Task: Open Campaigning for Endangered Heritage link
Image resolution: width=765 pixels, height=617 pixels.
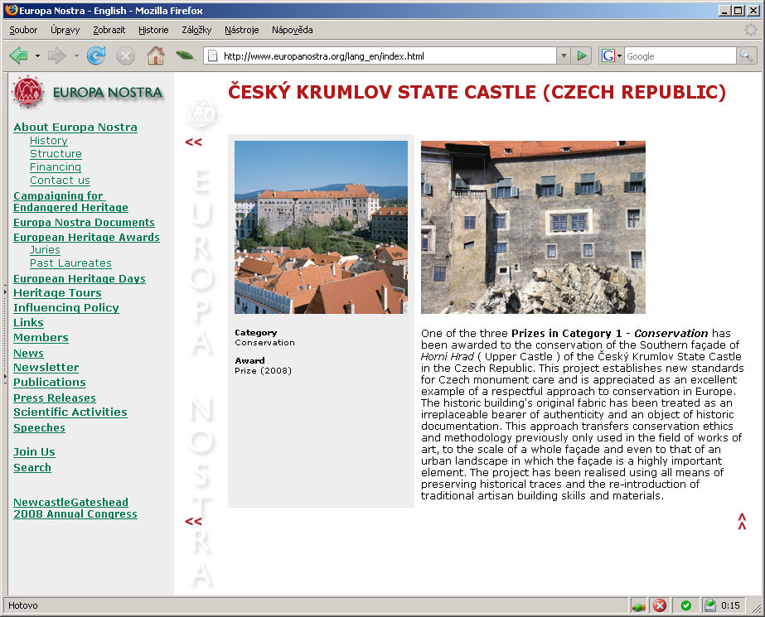Action: click(70, 202)
